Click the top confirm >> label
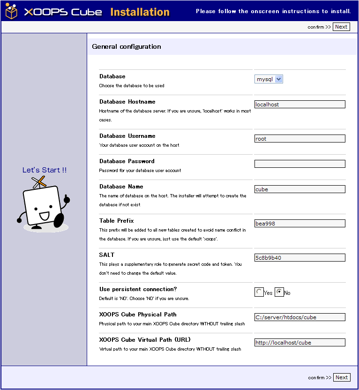 click(x=319, y=27)
